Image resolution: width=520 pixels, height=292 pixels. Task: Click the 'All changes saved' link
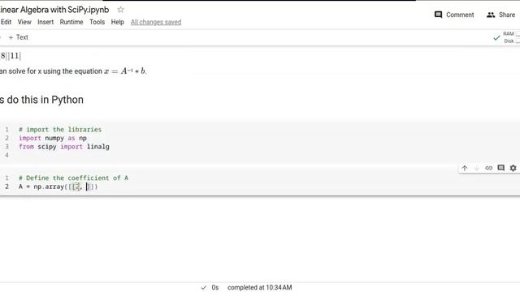point(156,22)
